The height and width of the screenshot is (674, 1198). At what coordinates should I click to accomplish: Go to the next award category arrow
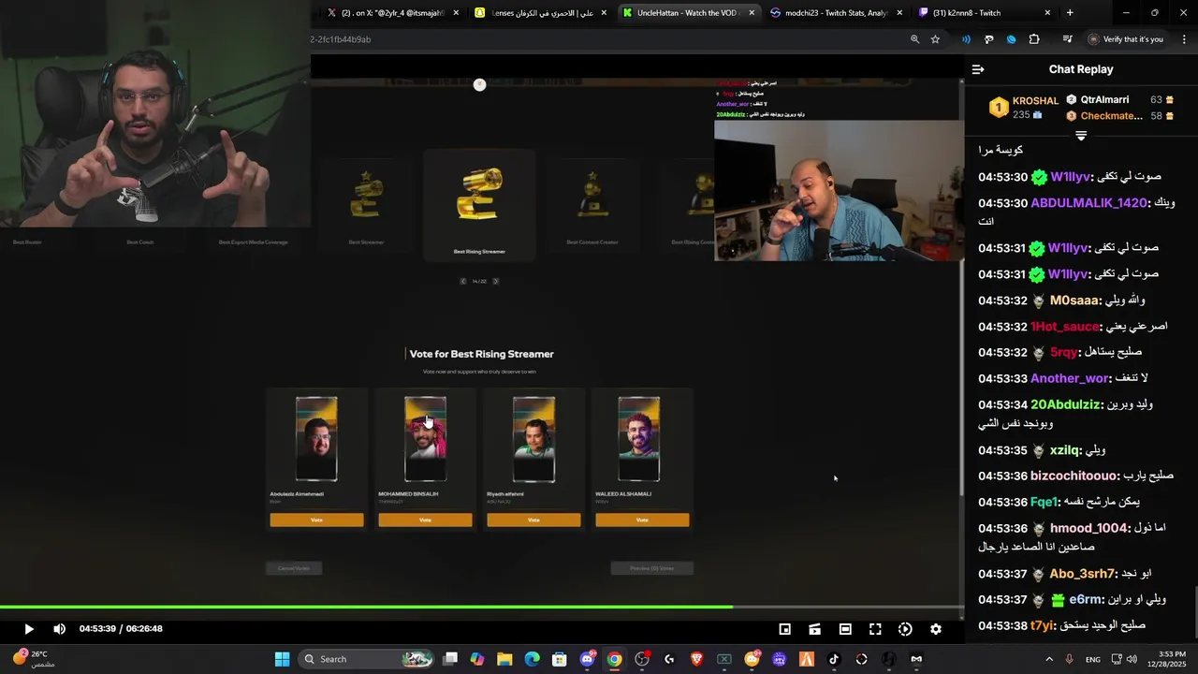pos(495,281)
